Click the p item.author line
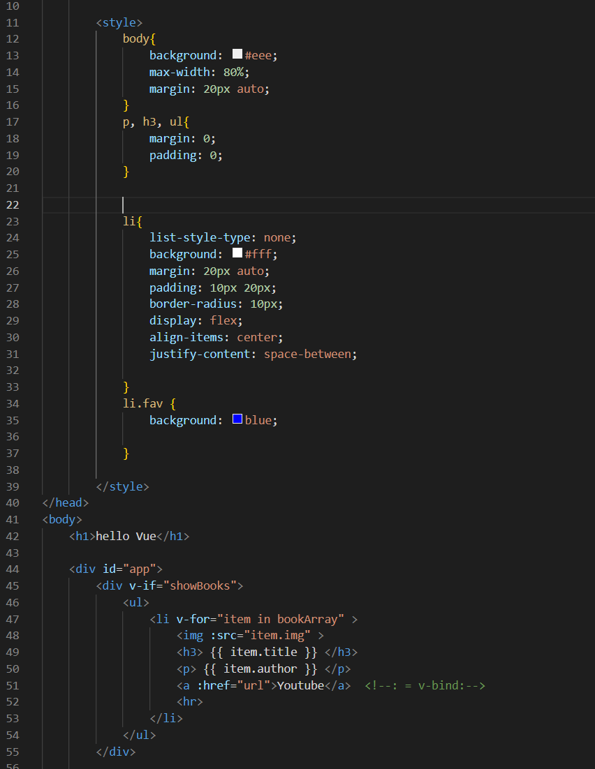Screen dimensions: 595x769 pyautogui.click(x=263, y=669)
